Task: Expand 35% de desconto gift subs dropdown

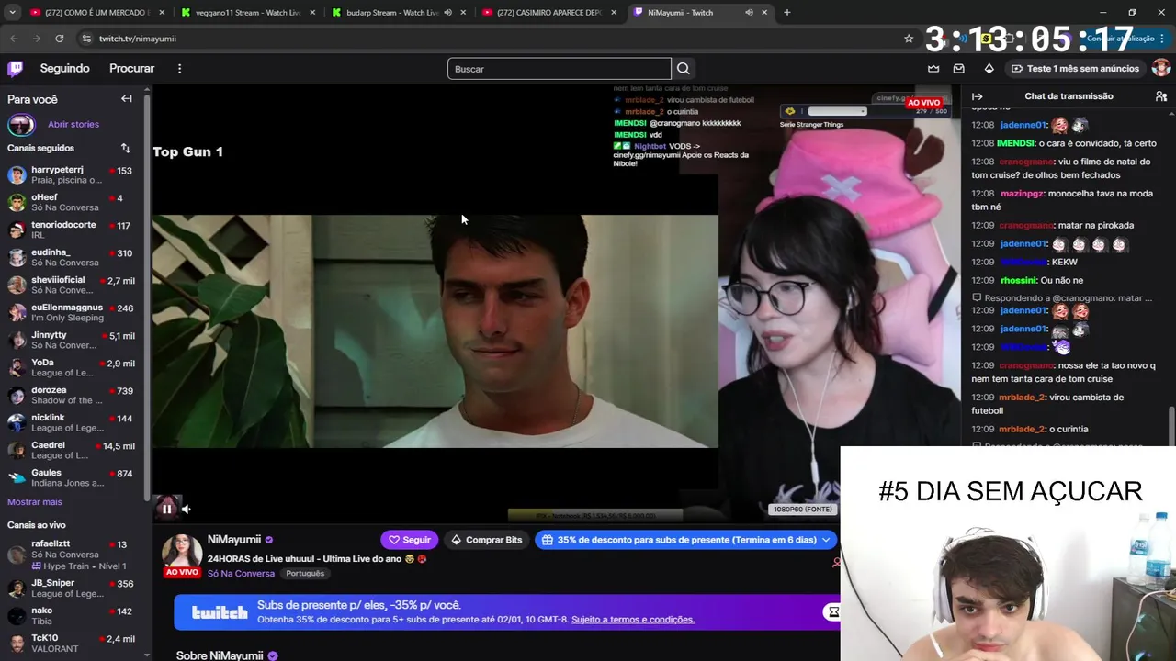Action: tap(685, 540)
